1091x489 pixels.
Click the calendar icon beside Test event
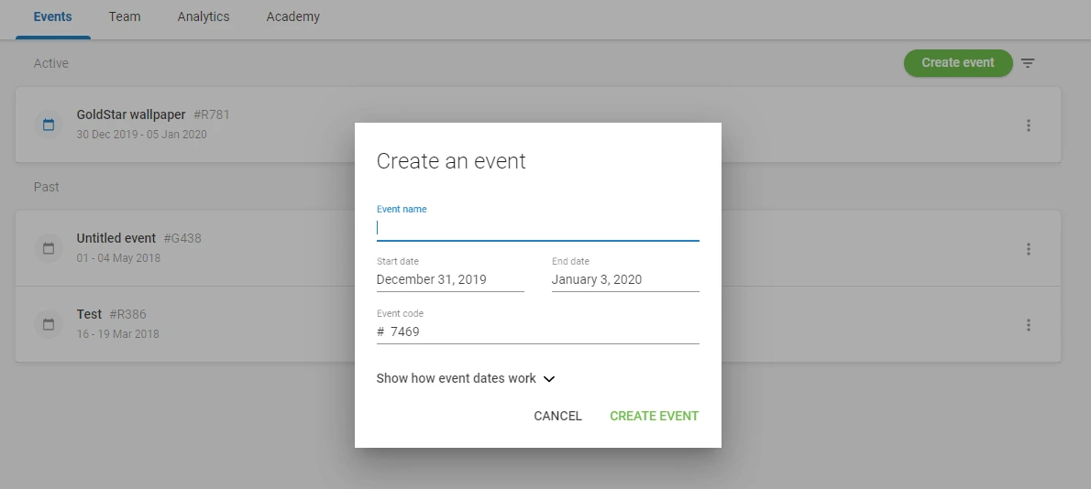point(49,324)
